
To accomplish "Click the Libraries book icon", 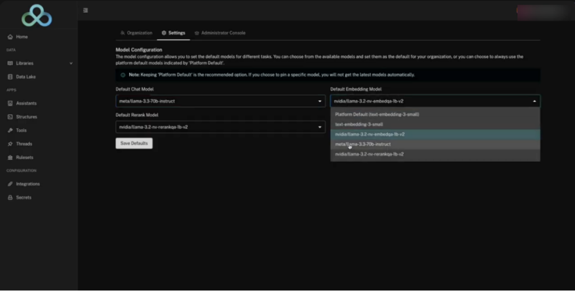I will [10, 63].
